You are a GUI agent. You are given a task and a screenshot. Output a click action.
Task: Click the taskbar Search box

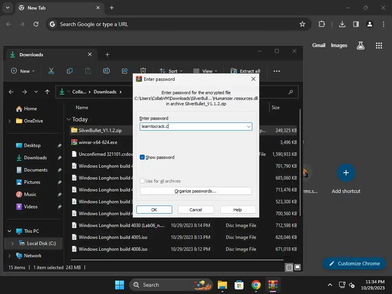tap(171, 285)
